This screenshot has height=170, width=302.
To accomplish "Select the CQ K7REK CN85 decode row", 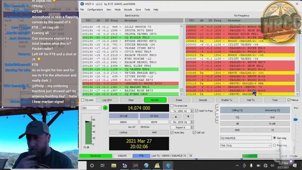I will [x=130, y=94].
